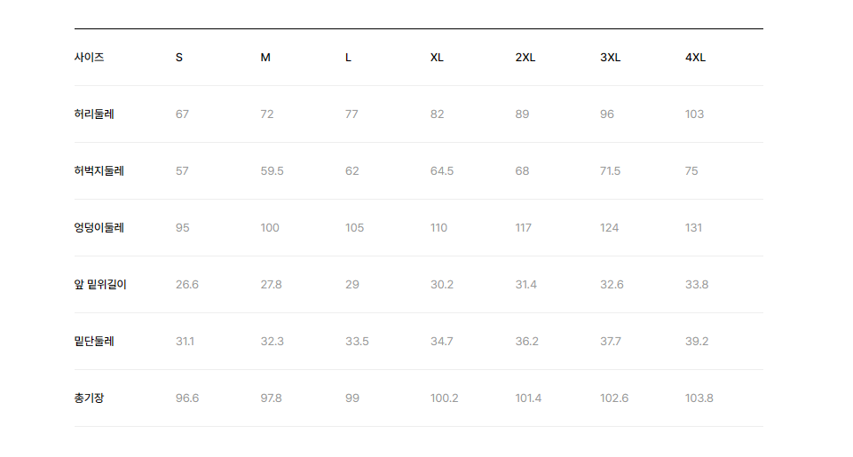Click the 엉덩이둘레 row label

(x=99, y=227)
